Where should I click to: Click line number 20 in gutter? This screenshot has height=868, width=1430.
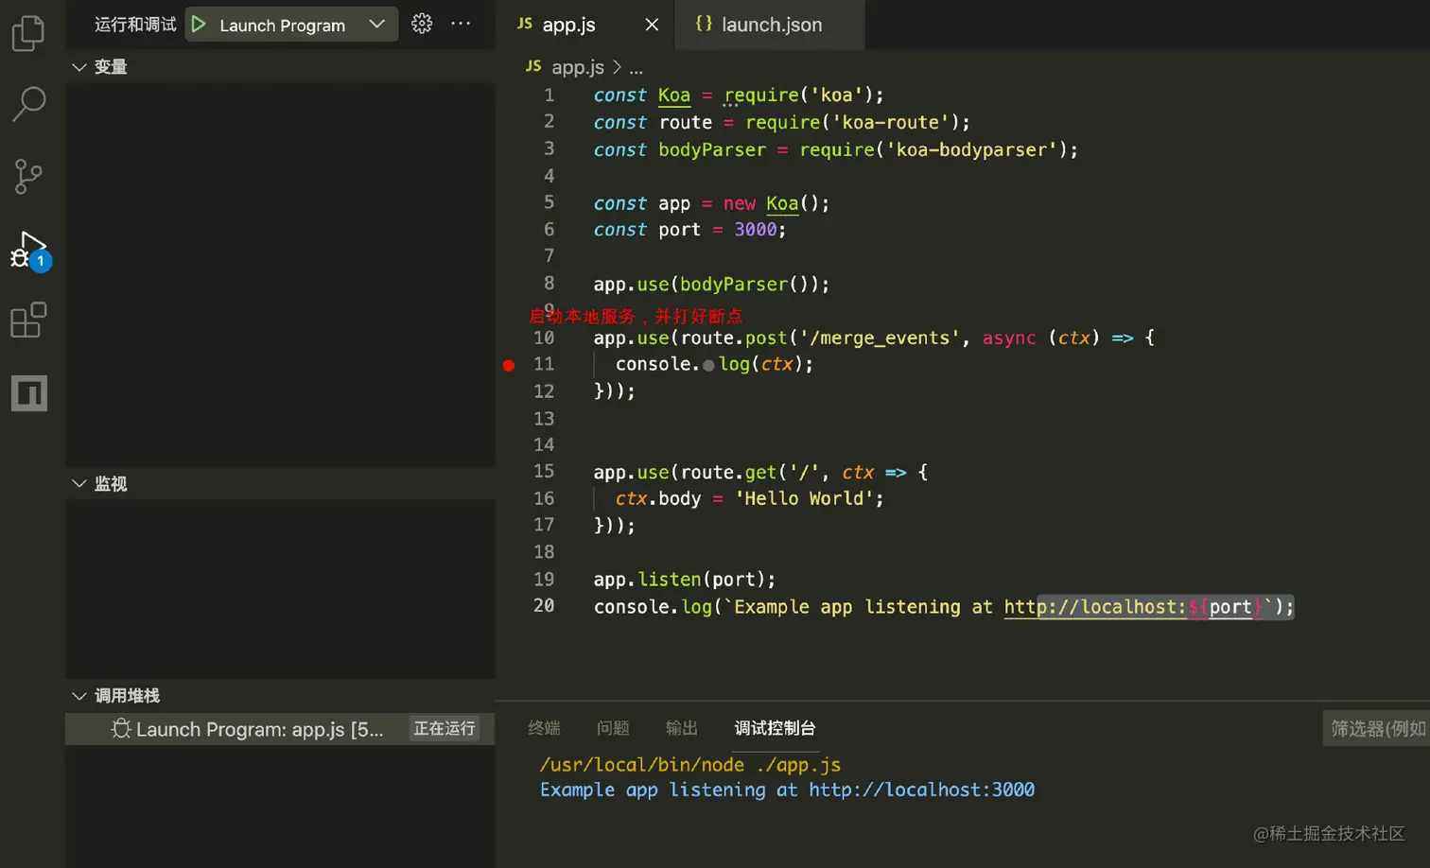[x=544, y=605]
